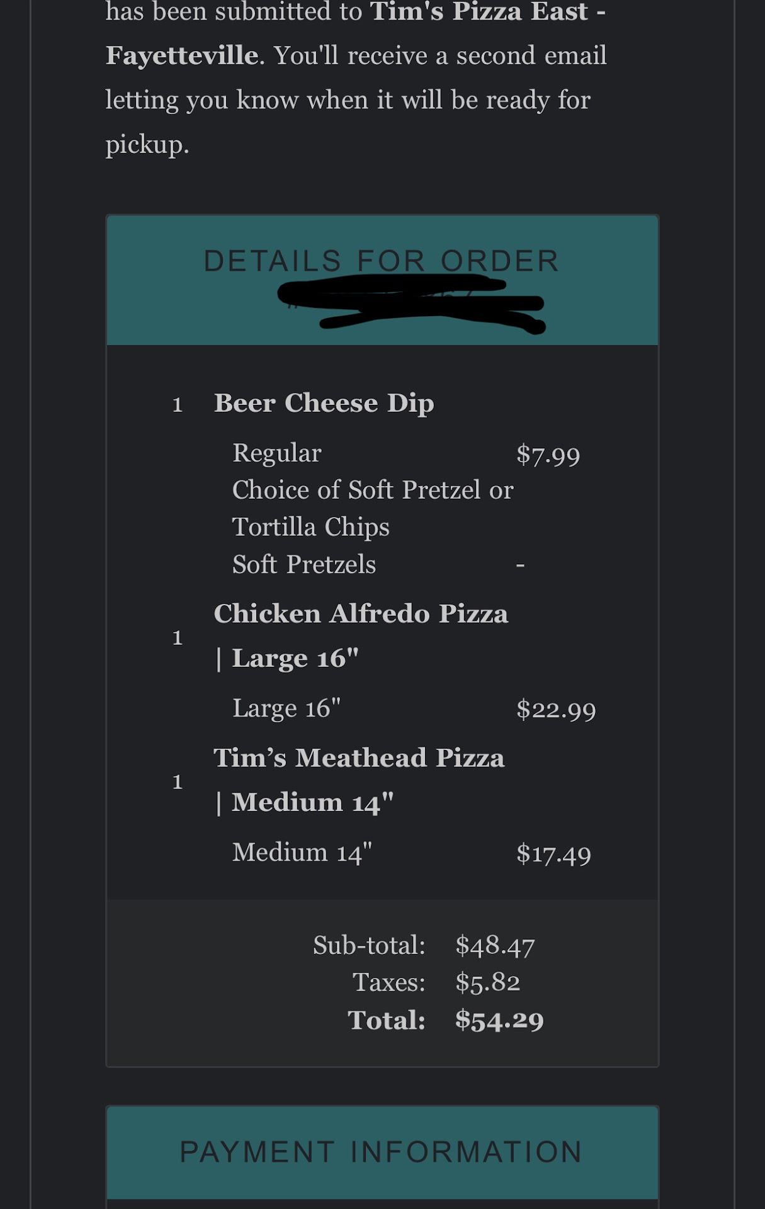
Task: Select the Beer Cheese Dip item title
Action: tap(324, 403)
